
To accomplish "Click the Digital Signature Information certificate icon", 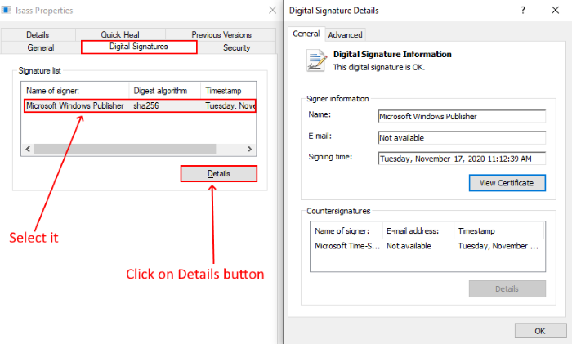I will [x=316, y=60].
